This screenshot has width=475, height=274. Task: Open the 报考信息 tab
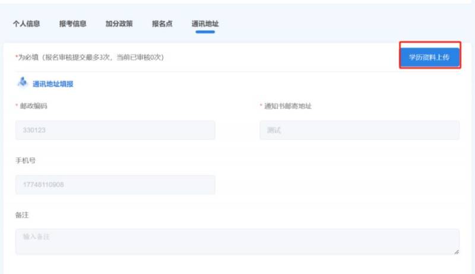[72, 24]
